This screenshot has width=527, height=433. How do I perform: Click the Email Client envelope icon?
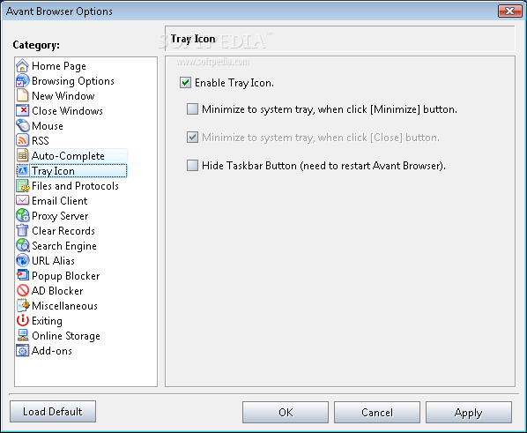[x=22, y=200]
